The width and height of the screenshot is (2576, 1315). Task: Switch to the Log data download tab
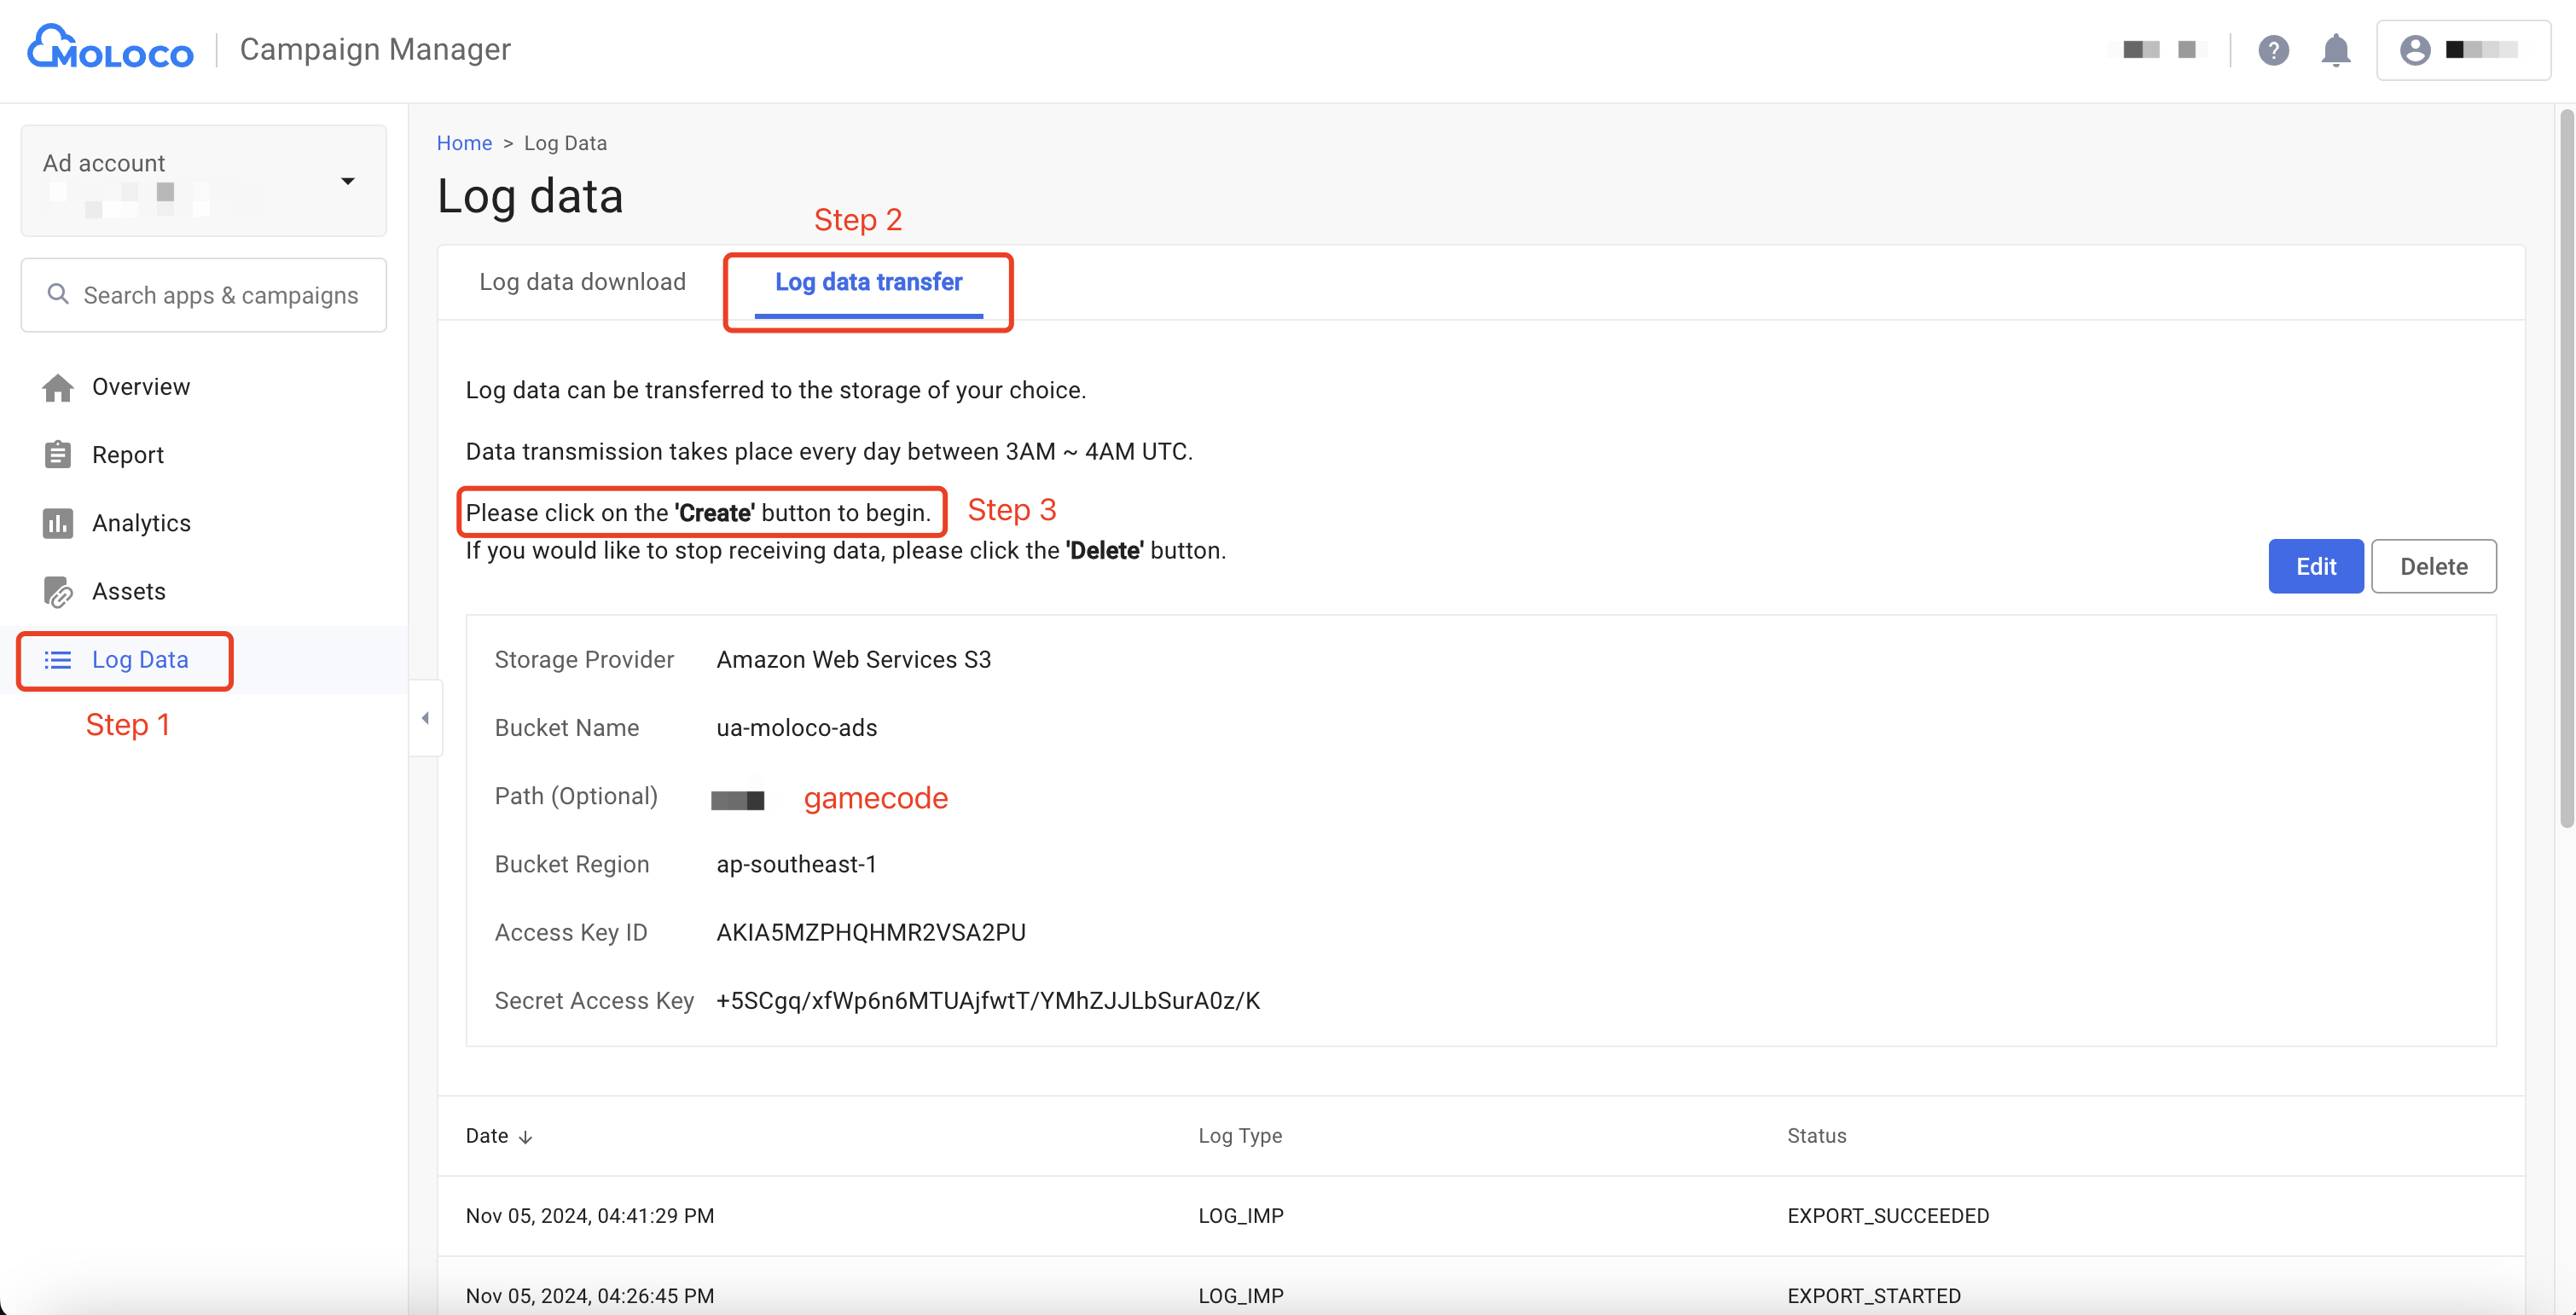pos(582,282)
